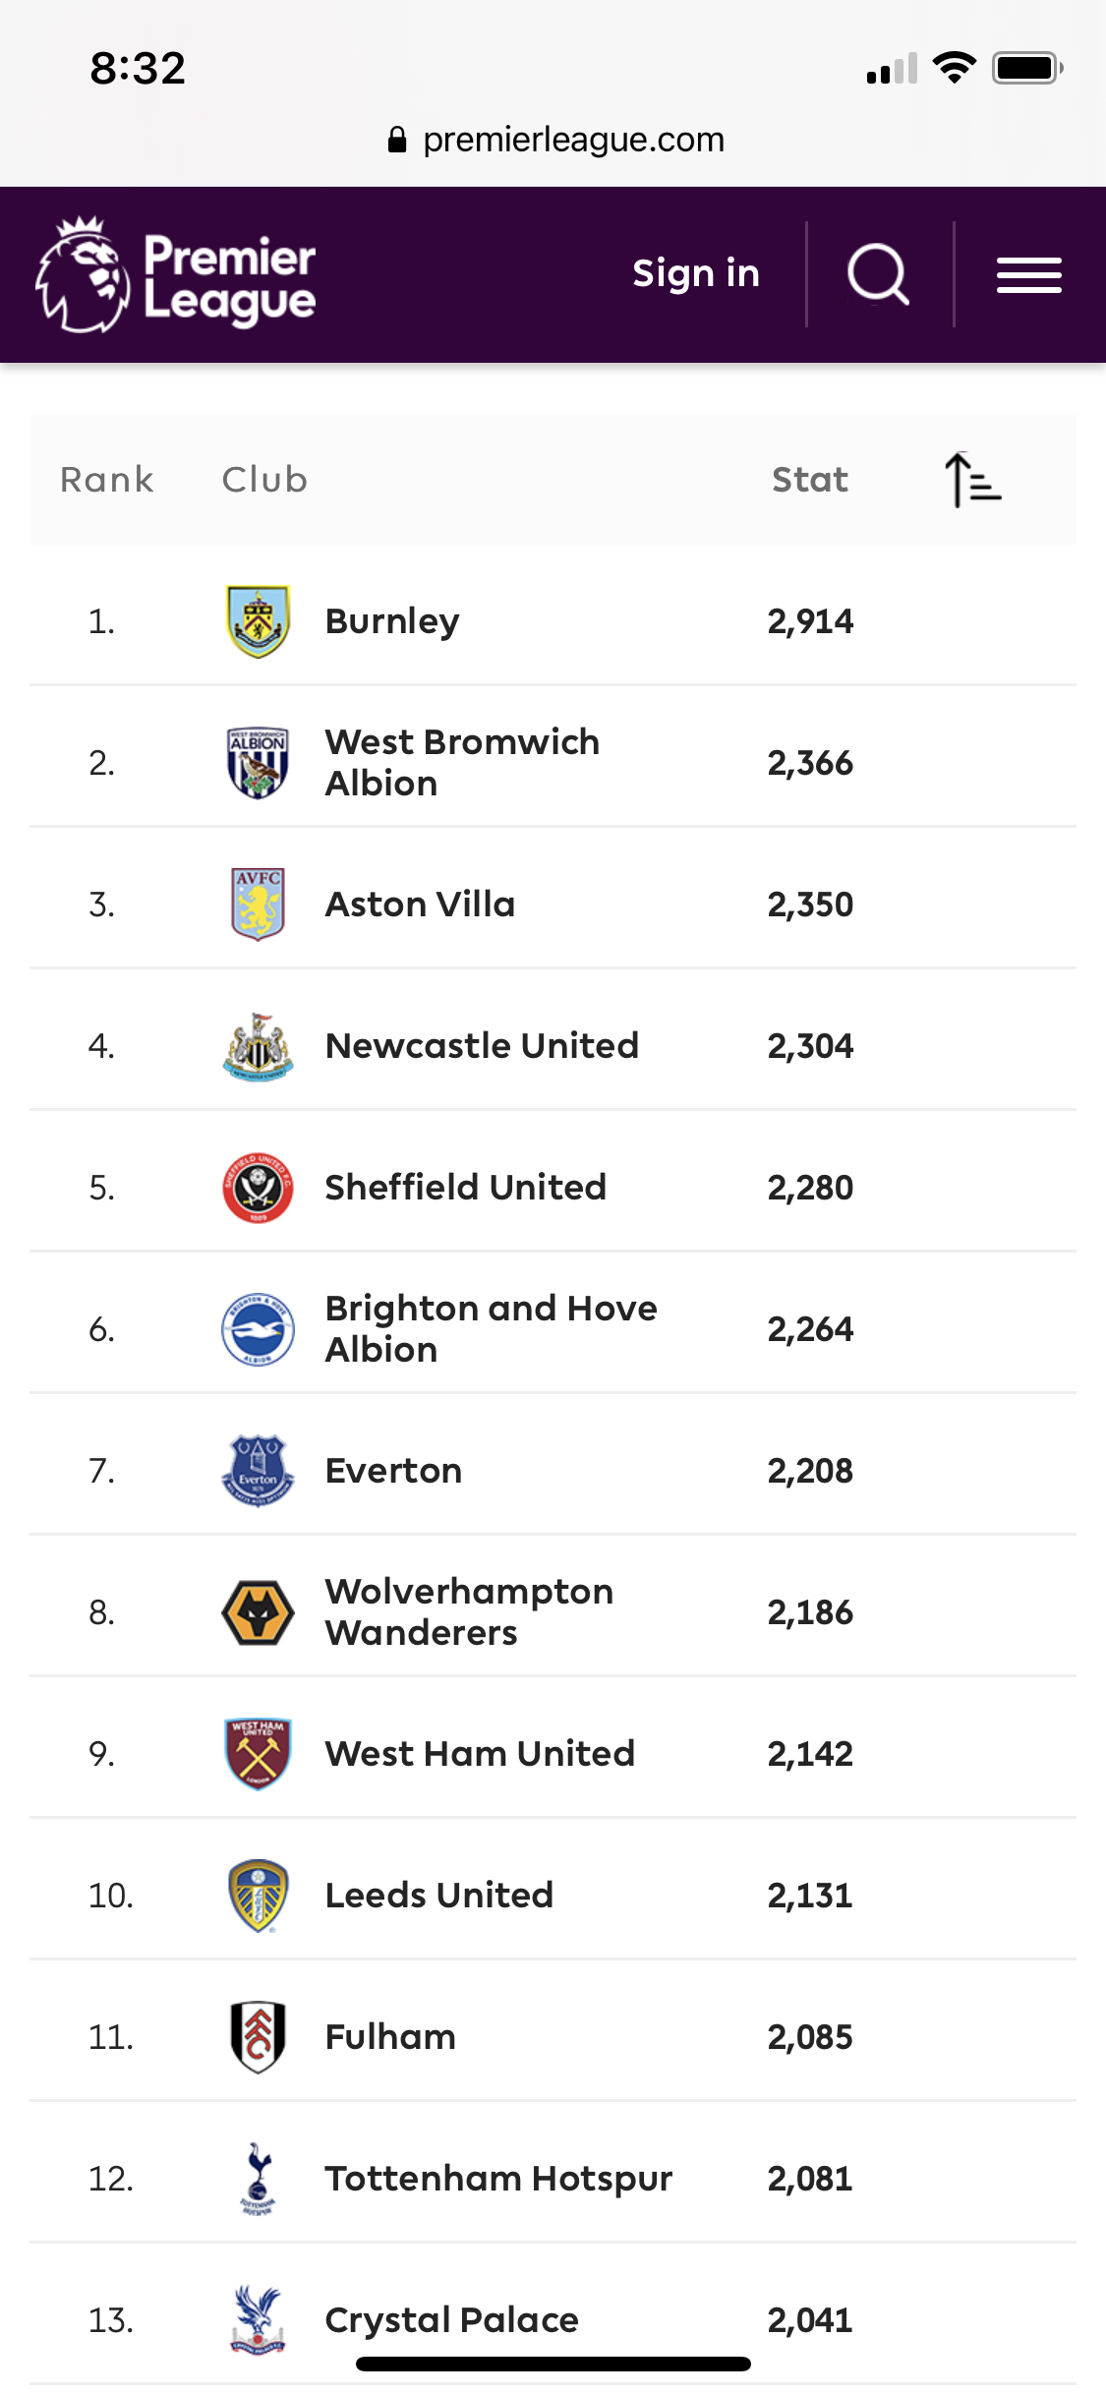Tap the Burnley club crest
This screenshot has width=1106, height=2395.
coord(258,621)
